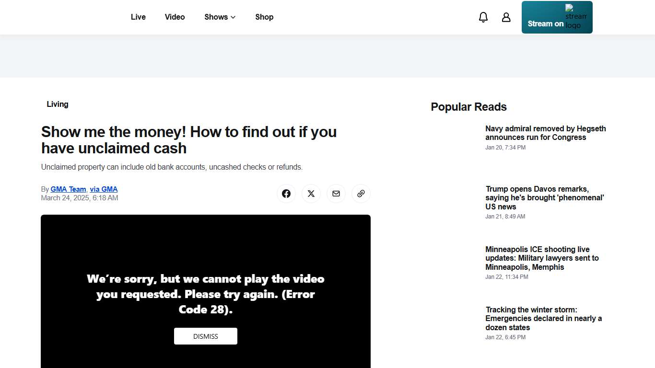Copy the article link with chain icon
The width and height of the screenshot is (655, 368).
point(361,194)
